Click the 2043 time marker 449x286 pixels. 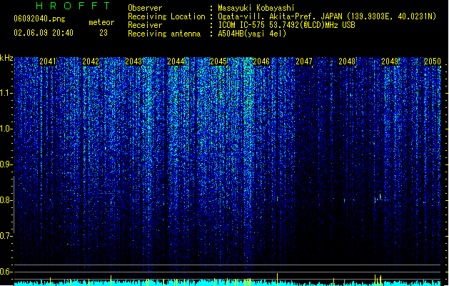tap(133, 61)
